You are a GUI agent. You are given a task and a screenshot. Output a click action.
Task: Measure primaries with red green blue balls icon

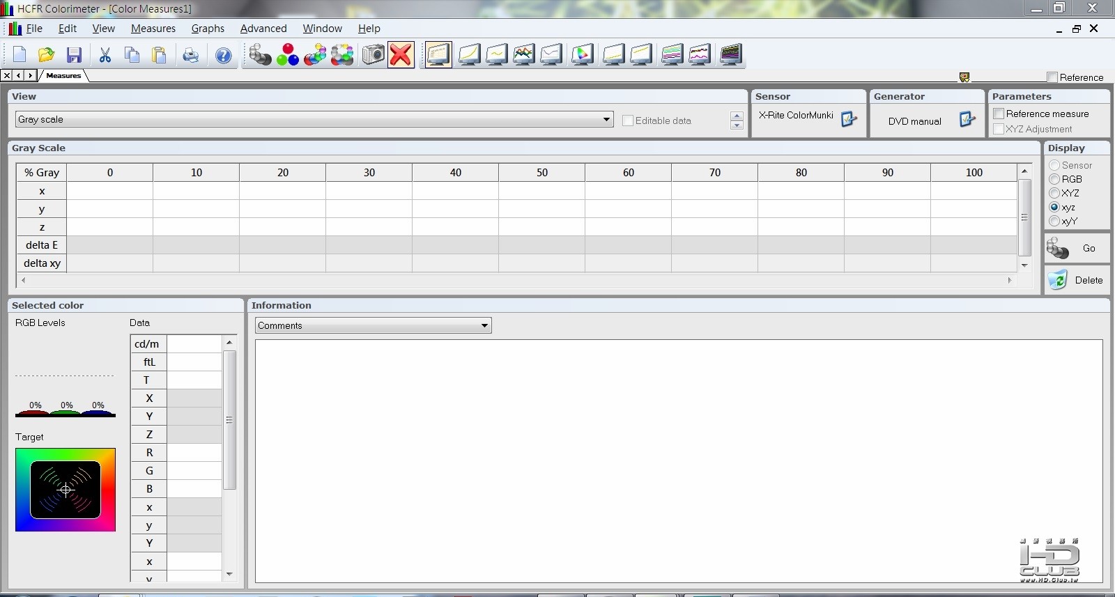pos(288,55)
